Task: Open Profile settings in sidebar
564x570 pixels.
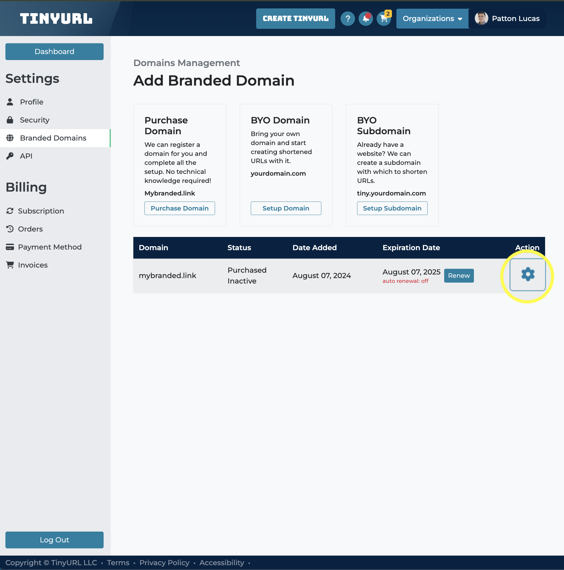Action: coord(32,102)
